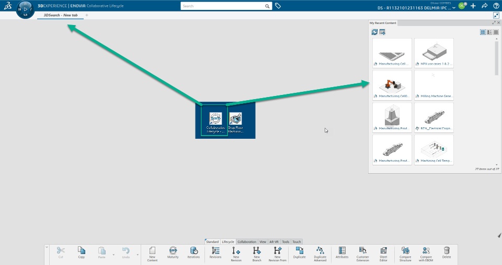502x265 pixels.
Task: Create a New Branch
Action: point(257,254)
